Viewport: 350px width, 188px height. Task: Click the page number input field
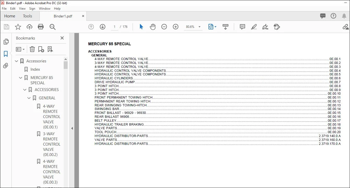115,27
